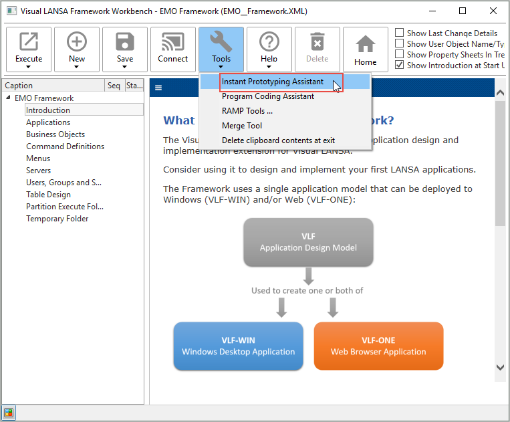Enable Show Property Sheets In Tree checkbox

point(399,54)
